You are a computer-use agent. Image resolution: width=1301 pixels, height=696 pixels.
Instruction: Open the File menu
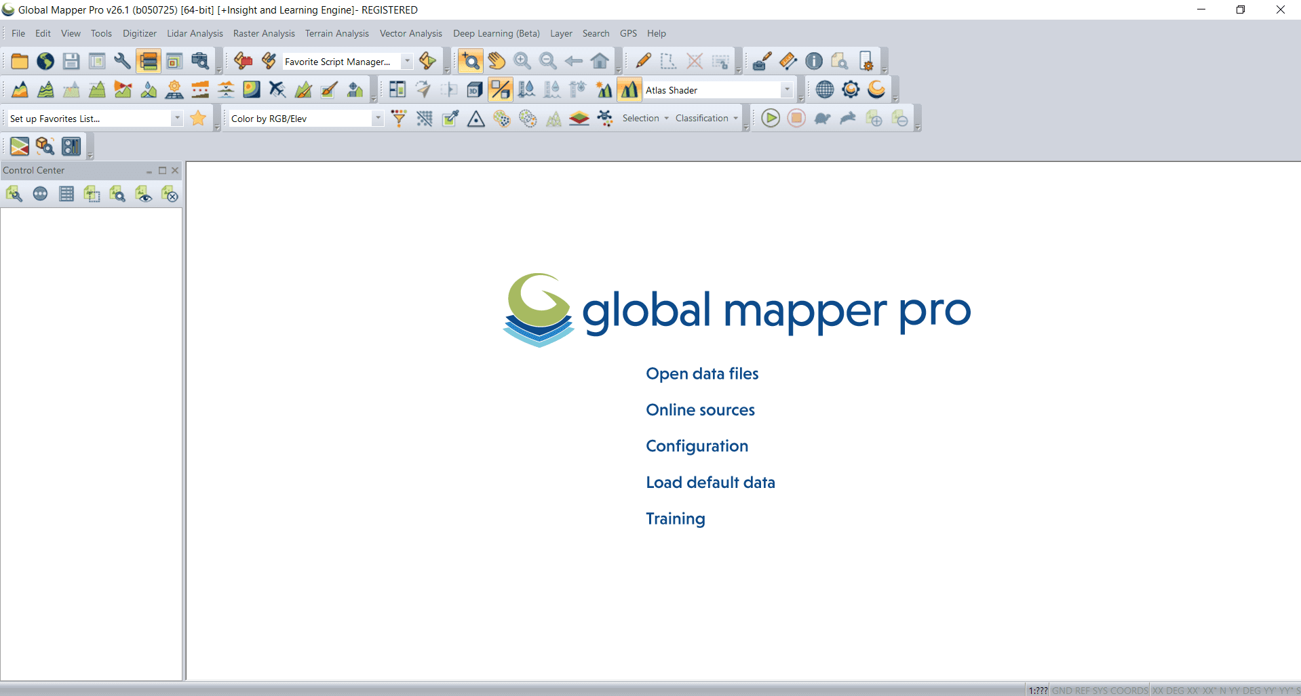pyautogui.click(x=18, y=33)
